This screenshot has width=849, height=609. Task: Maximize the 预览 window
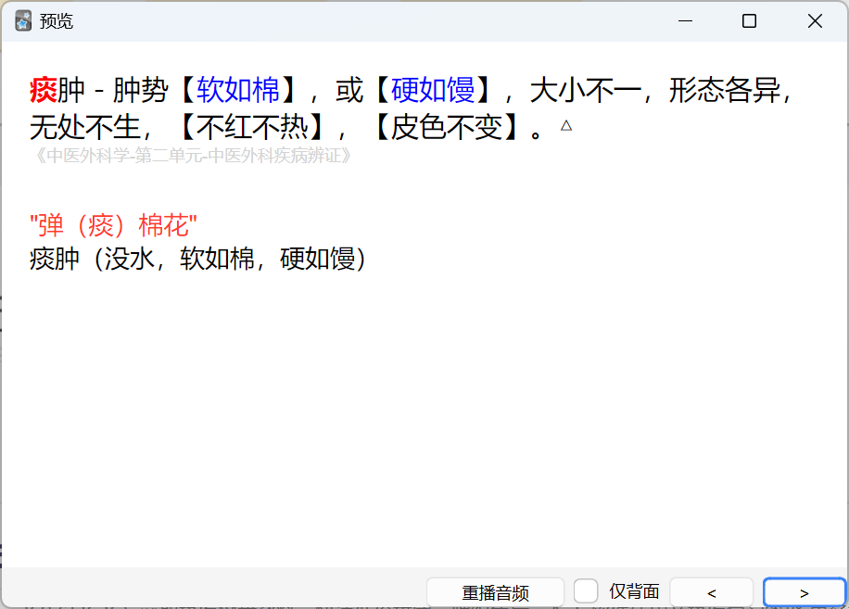click(x=750, y=21)
